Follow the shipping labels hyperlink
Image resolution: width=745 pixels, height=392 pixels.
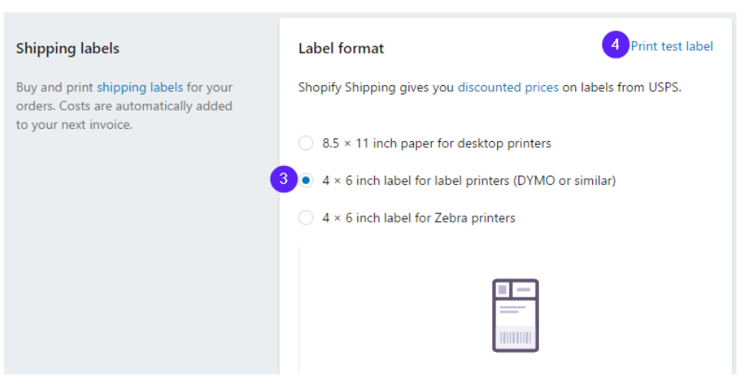pyautogui.click(x=140, y=87)
